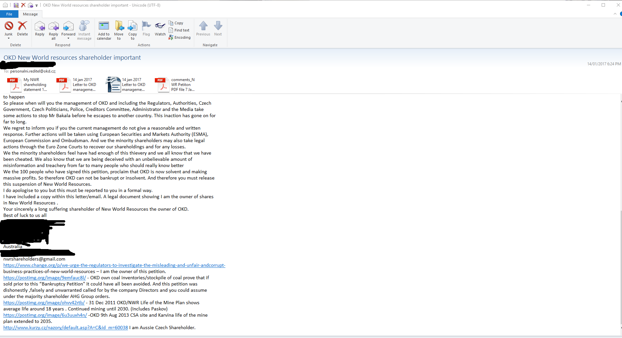The image size is (622, 338).
Task: Copy selected text via ribbon Copy
Action: [x=176, y=23]
